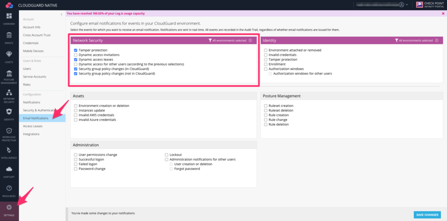Click Network Security environments filter icon
This screenshot has height=221, width=447.
point(210,40)
